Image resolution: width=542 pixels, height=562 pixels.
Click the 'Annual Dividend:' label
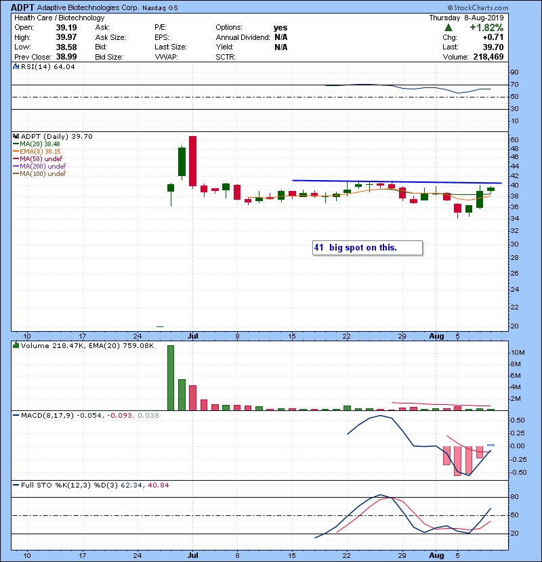click(243, 37)
